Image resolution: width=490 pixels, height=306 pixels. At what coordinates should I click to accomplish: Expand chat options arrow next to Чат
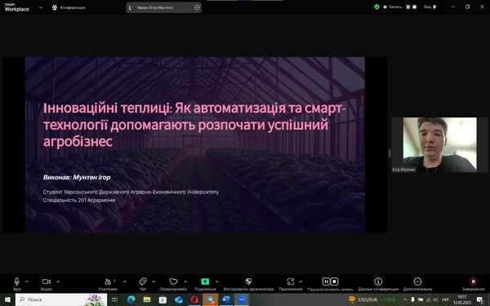154,282
